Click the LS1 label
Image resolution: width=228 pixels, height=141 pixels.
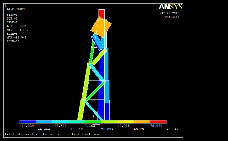click(x=9, y=26)
